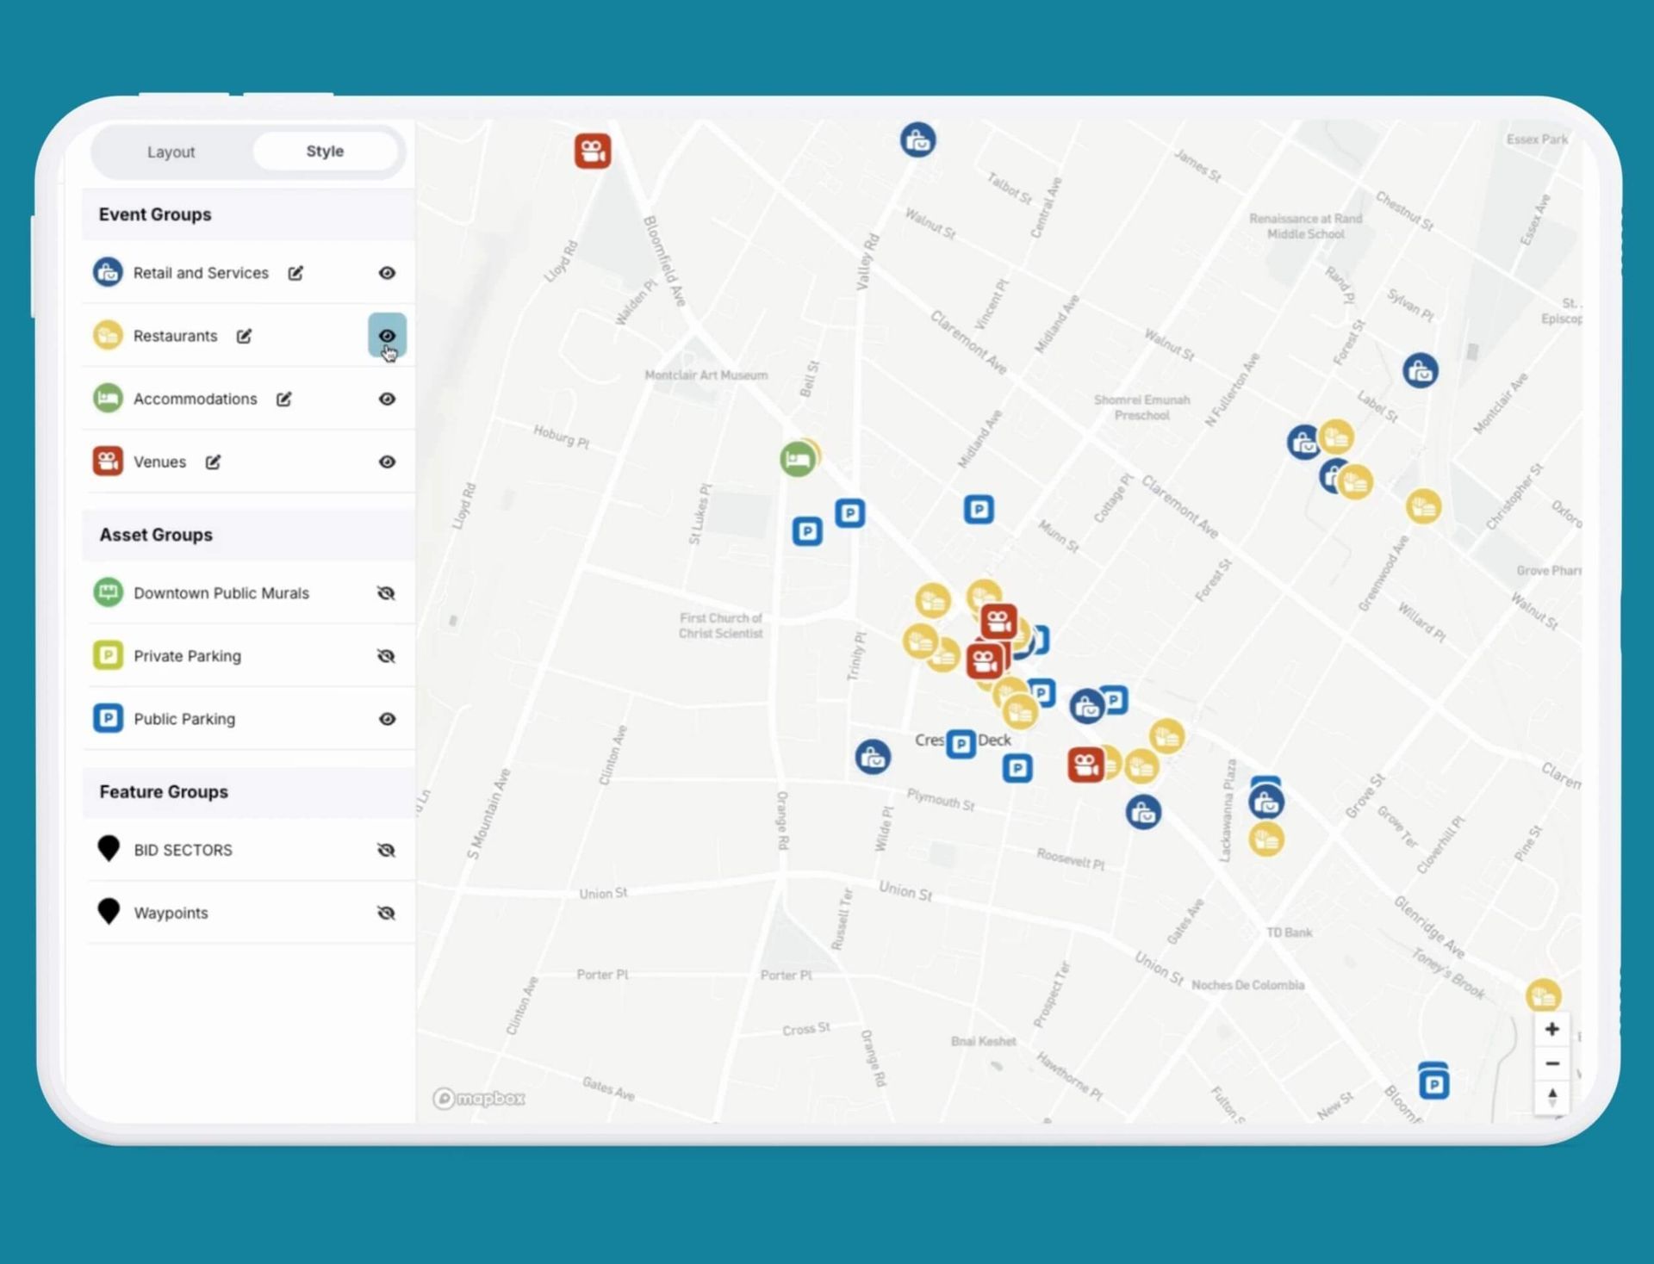Click the parking marker beside Crescent Deck label

coord(961,744)
